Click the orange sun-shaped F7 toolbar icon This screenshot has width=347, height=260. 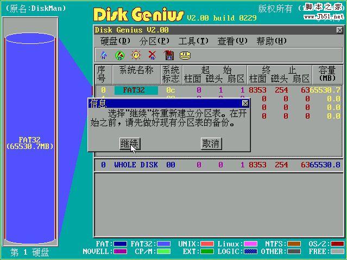point(136,55)
